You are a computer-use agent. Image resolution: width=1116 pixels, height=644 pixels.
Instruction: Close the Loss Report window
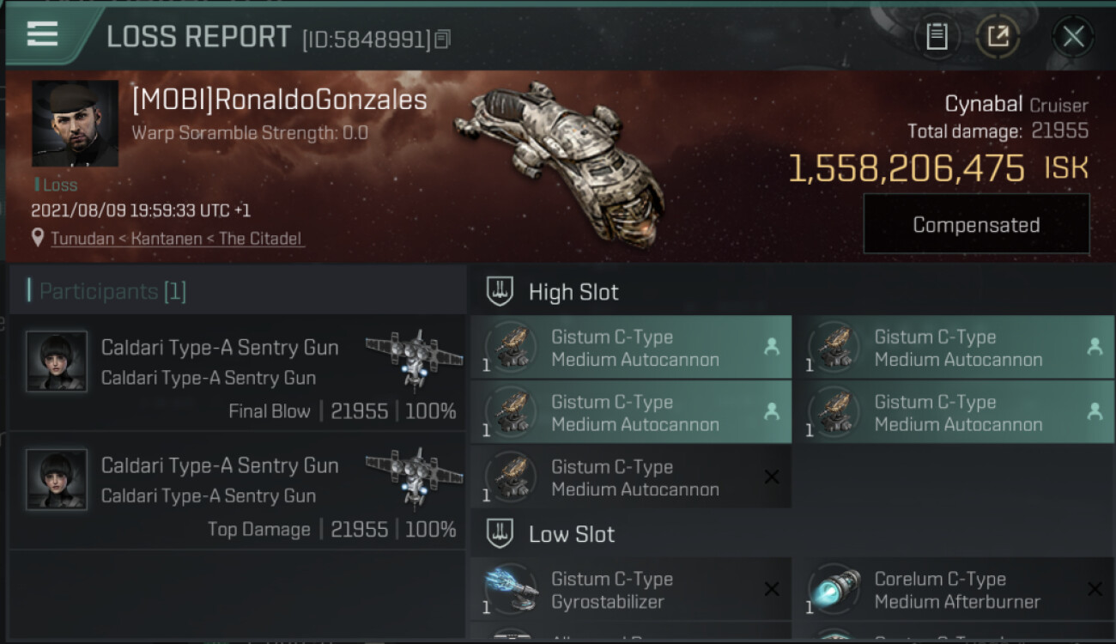pos(1073,37)
